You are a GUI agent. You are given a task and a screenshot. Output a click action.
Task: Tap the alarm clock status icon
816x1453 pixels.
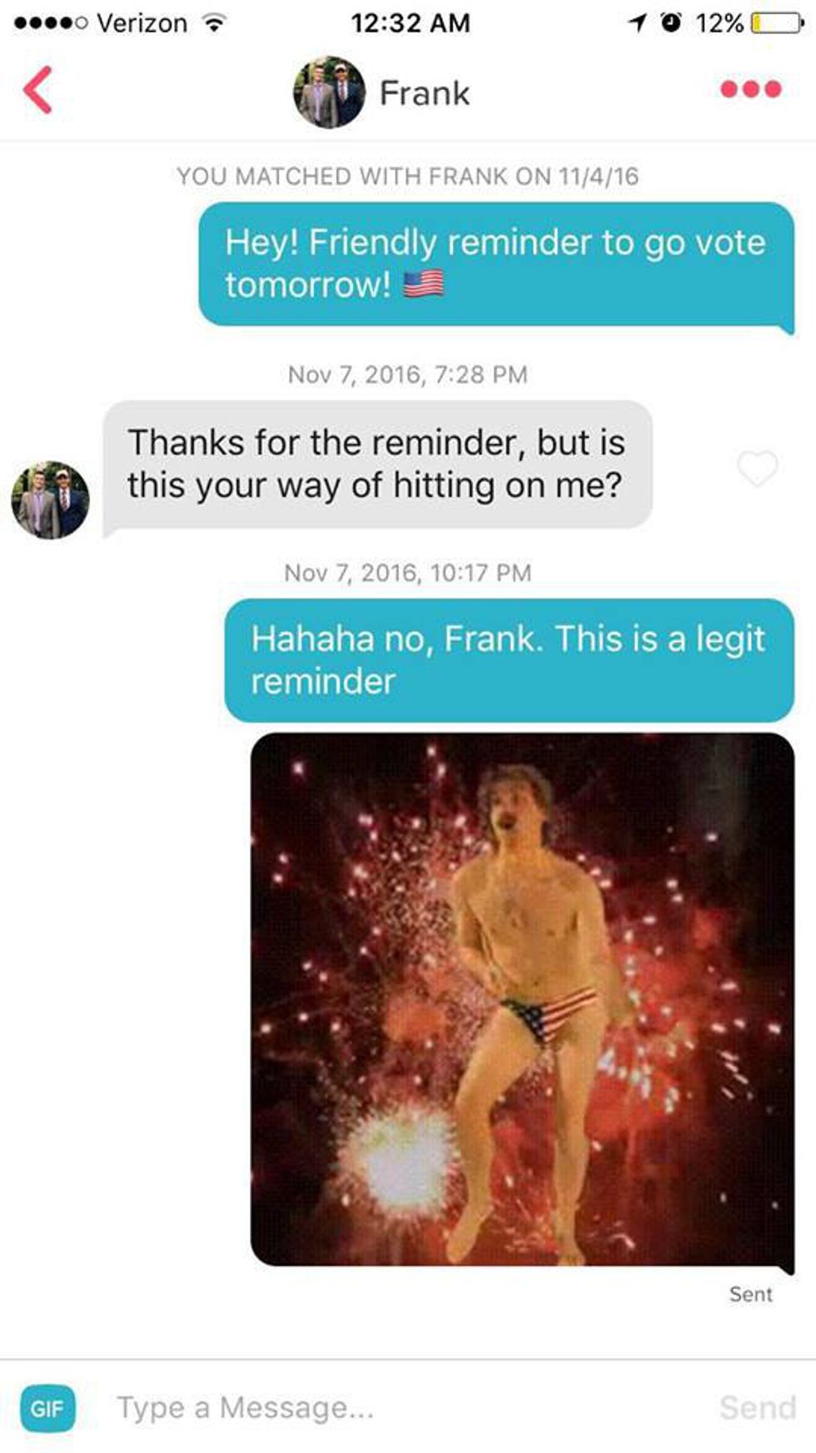click(x=671, y=22)
